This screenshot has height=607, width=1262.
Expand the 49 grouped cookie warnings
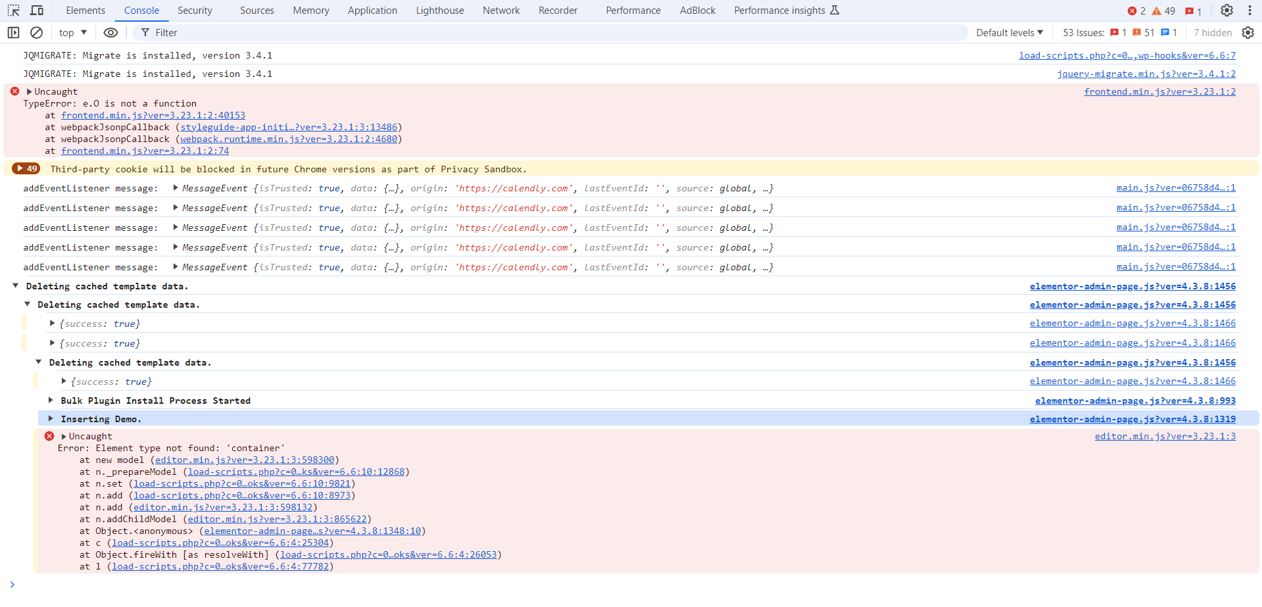(26, 169)
